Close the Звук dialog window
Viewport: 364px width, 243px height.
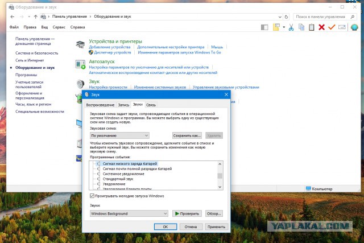pyautogui.click(x=226, y=94)
